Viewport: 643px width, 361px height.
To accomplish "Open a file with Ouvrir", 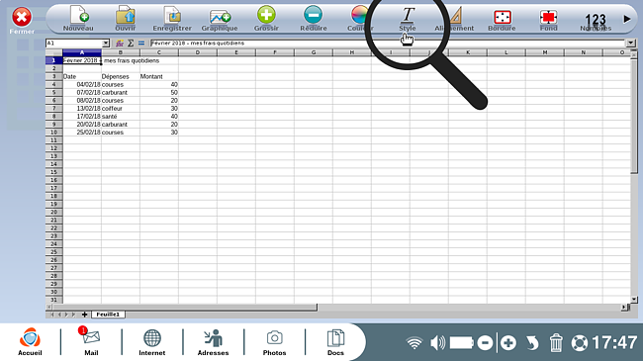I will click(x=126, y=19).
